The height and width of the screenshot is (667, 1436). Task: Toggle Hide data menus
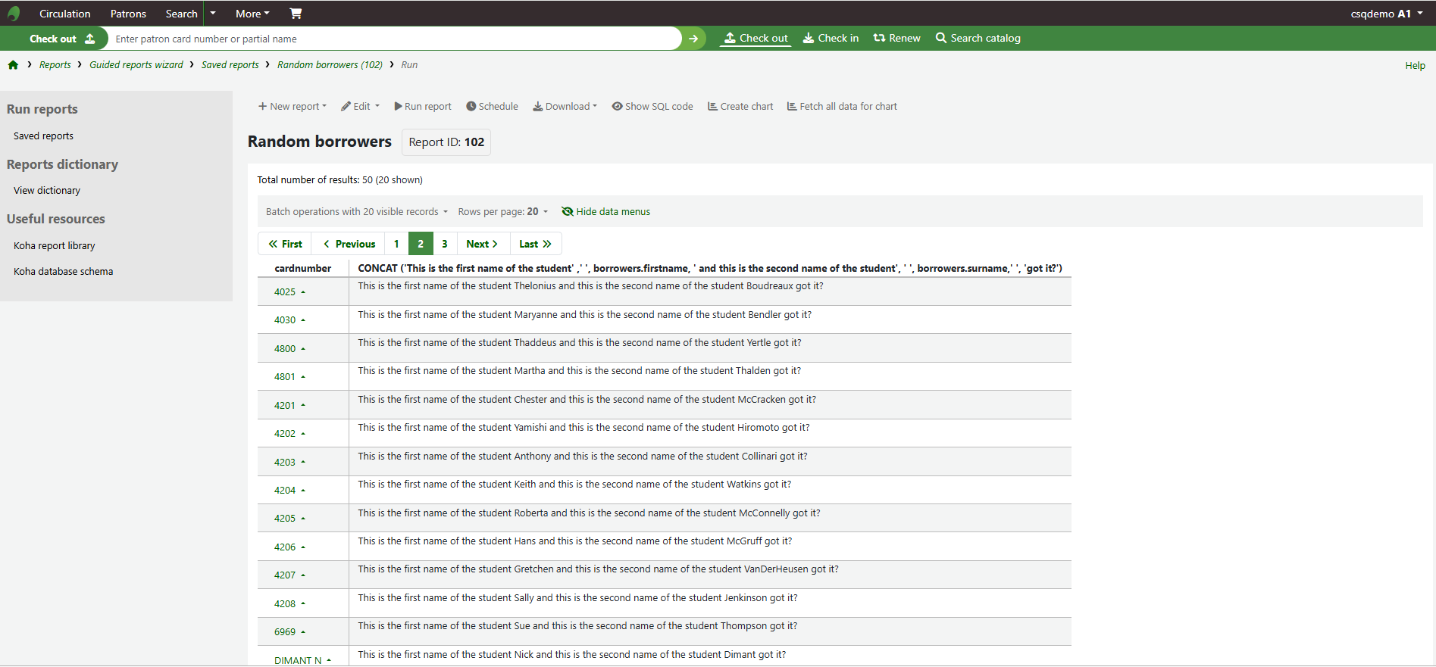coord(605,212)
